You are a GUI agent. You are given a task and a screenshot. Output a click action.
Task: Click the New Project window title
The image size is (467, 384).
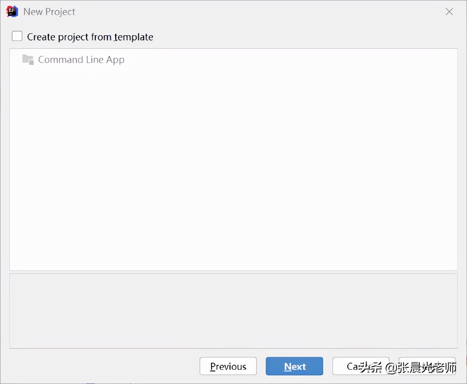point(49,12)
